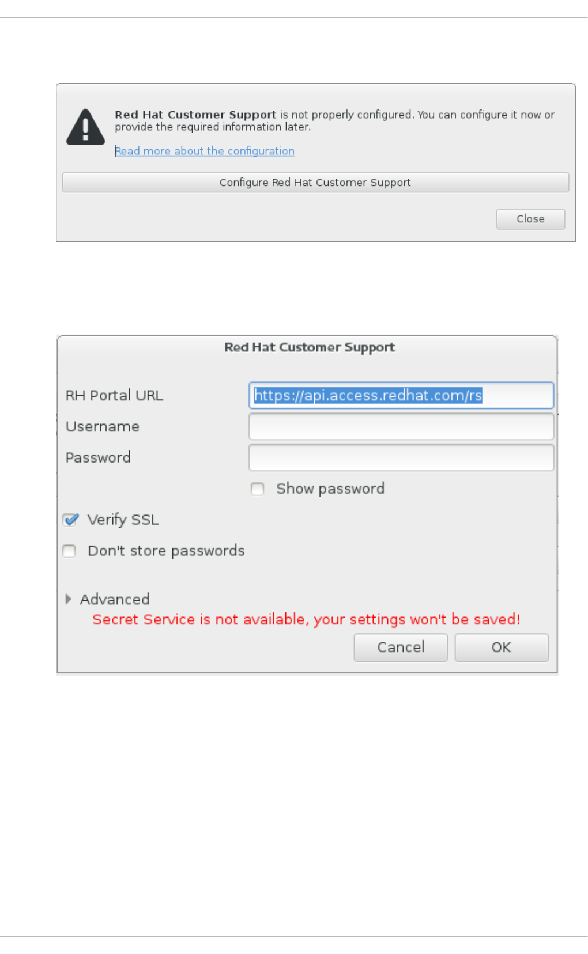Click the 'not properly configured' warning message text
Image resolution: width=588 pixels, height=954 pixels.
click(334, 120)
